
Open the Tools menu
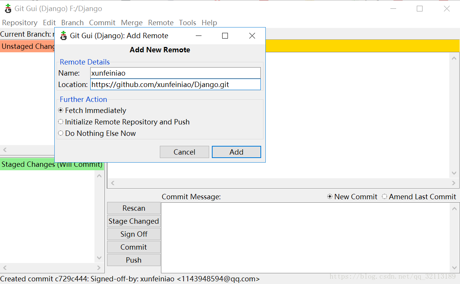click(x=187, y=23)
